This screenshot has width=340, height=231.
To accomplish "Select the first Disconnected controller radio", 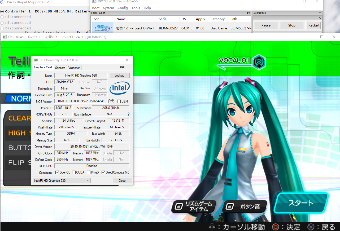I will click(2, 17).
